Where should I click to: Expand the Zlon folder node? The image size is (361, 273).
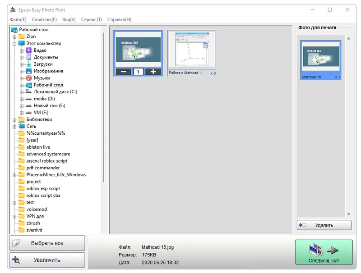[x=14, y=37]
